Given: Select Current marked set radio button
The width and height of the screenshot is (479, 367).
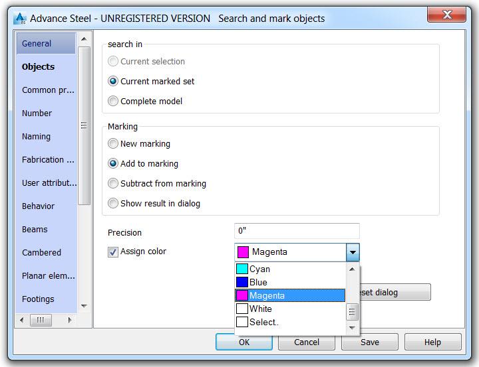Looking at the screenshot, I should coord(113,82).
